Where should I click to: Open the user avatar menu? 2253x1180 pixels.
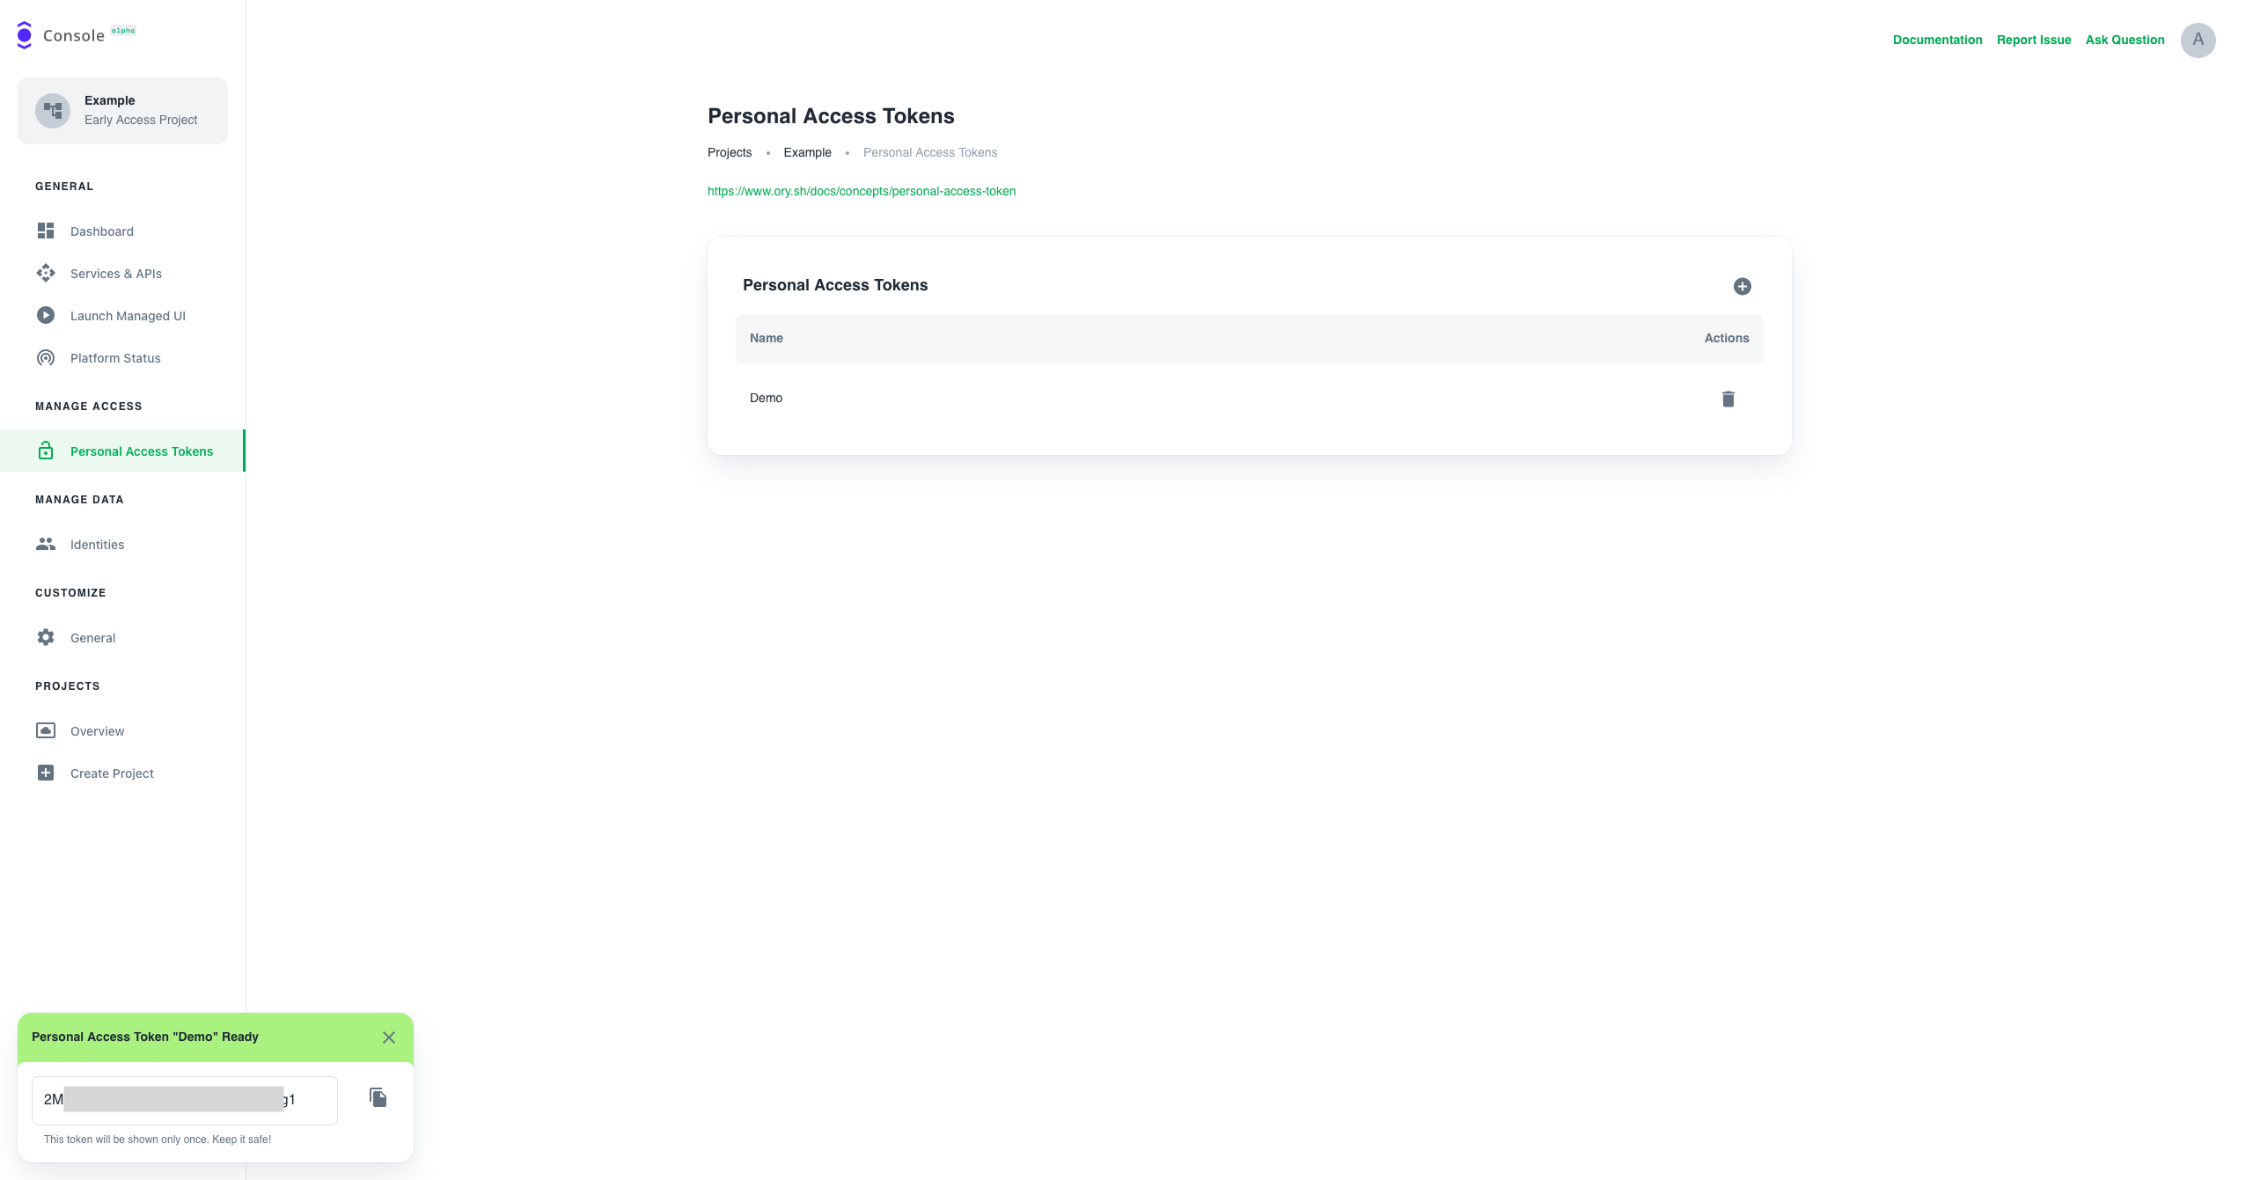[2198, 40]
